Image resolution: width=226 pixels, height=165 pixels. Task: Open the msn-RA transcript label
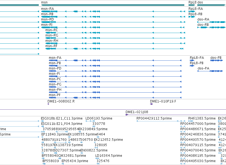(x=48, y=9)
